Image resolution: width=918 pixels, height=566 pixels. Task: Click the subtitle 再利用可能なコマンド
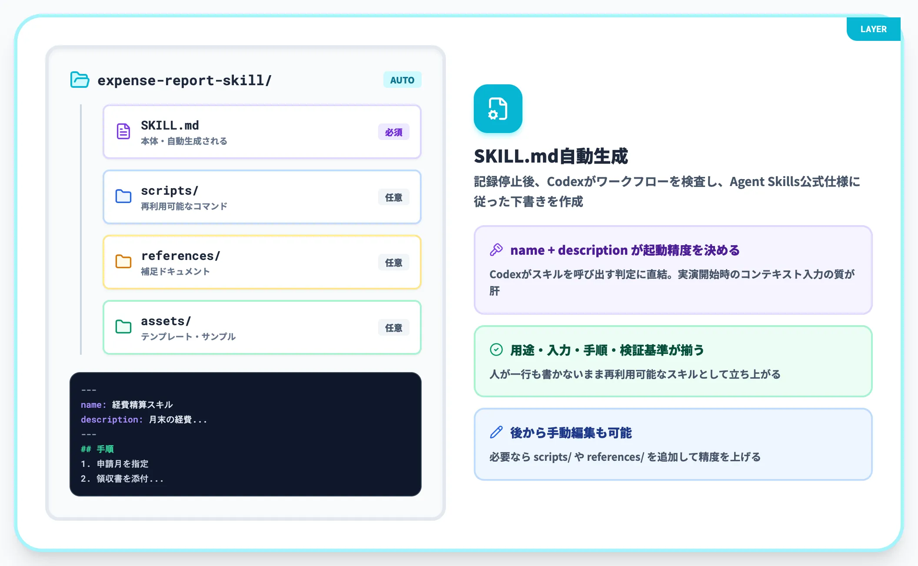[x=184, y=206]
